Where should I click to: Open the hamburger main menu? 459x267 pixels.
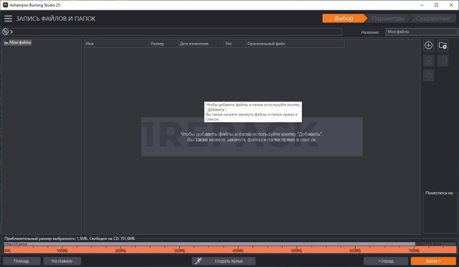(8, 19)
